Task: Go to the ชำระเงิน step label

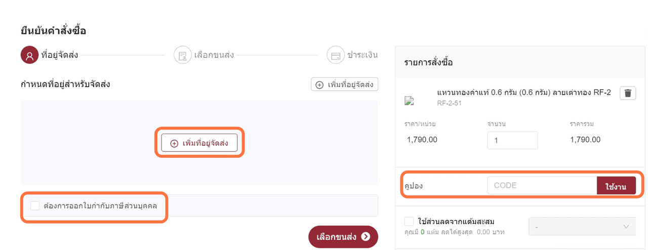Action: click(362, 55)
